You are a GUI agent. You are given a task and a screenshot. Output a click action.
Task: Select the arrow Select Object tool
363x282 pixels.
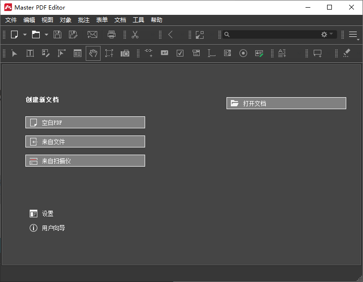14,53
